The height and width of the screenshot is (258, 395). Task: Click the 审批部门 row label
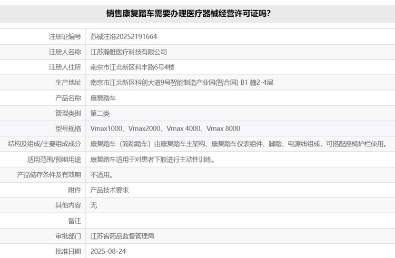[x=68, y=236]
